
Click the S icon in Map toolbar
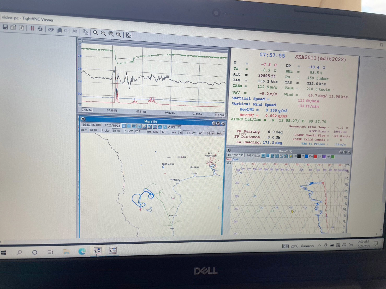point(165,127)
